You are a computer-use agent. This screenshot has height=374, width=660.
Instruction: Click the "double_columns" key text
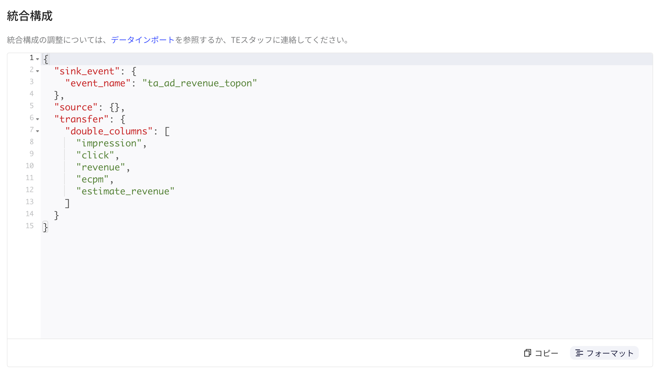point(109,131)
